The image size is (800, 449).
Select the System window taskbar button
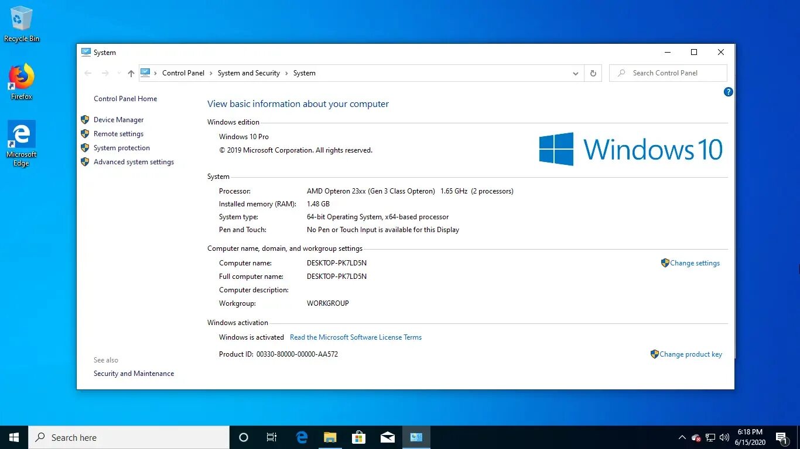click(x=416, y=437)
